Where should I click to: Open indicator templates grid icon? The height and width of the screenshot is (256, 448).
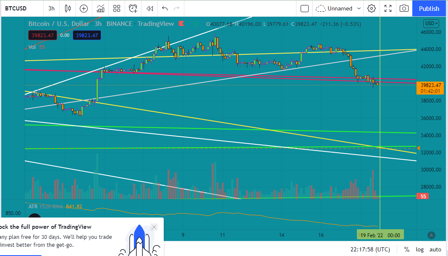117,8
